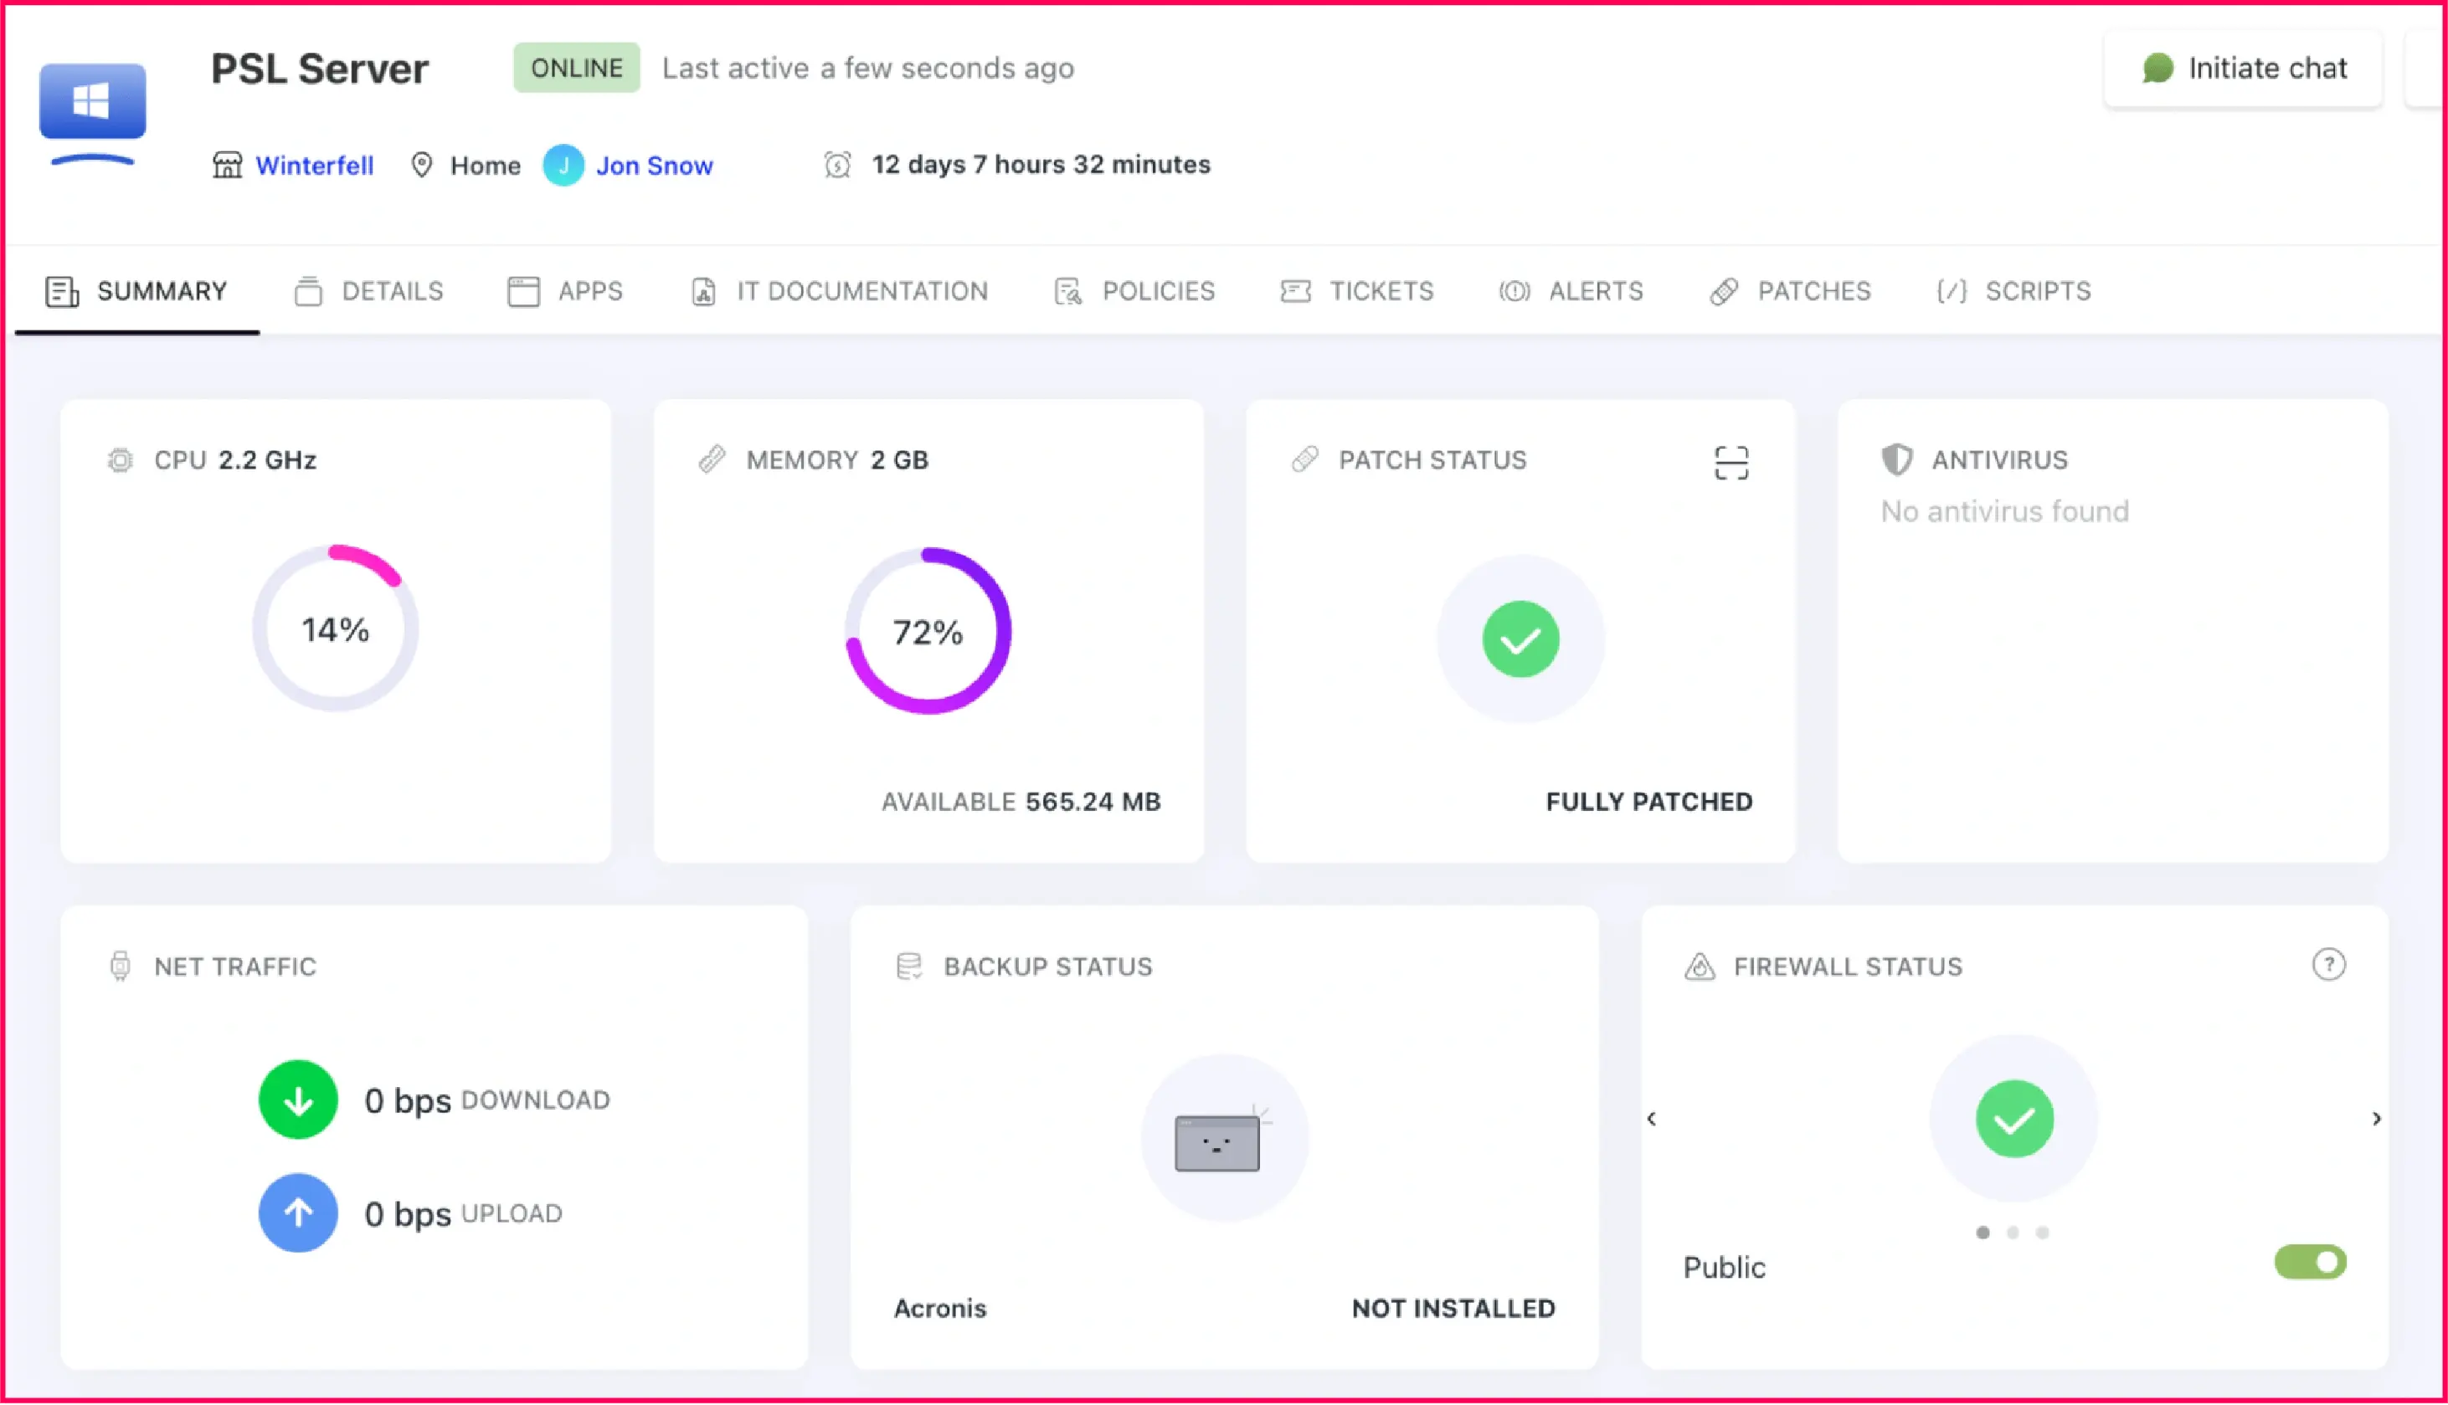Click the right chevron on Firewall Status card
The width and height of the screenshot is (2448, 1405).
click(x=2377, y=1120)
